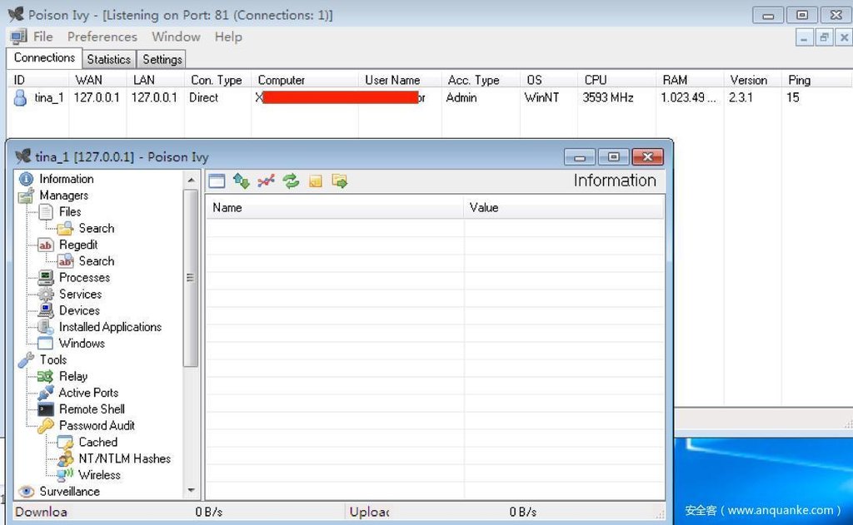Viewport: 853px width, 525px height.
Task: Click the 3593 MHz CPU cell
Action: (x=608, y=98)
